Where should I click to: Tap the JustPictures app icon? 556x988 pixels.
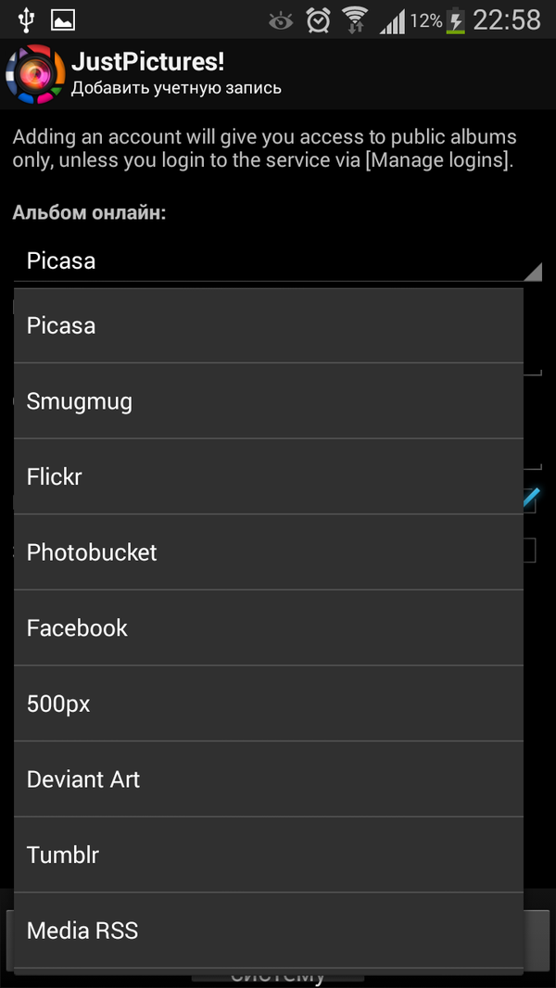(x=33, y=73)
